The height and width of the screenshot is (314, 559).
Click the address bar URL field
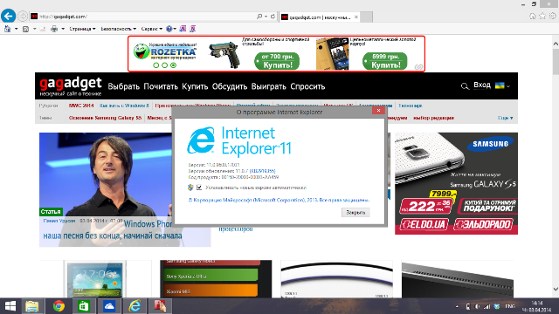(142, 17)
